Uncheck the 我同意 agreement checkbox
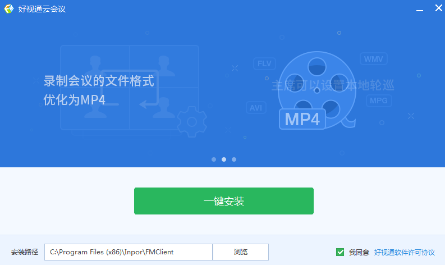This screenshot has width=445, height=265. (x=340, y=252)
